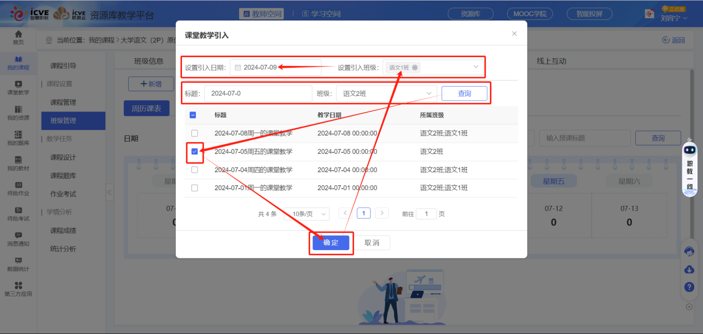
Task: Open the online customer service headset icon
Action: pyautogui.click(x=689, y=251)
